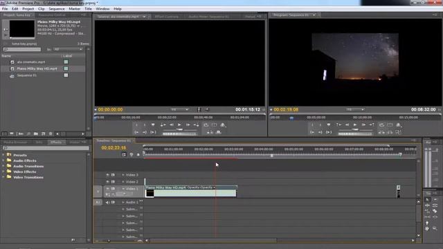Select the Zoom tool in Tools panel

(435, 228)
